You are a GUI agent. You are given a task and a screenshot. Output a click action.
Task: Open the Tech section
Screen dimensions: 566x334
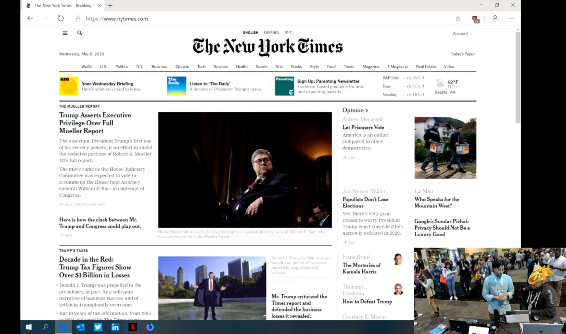[x=201, y=66]
